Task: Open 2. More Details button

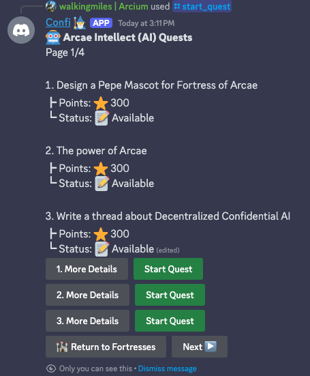Action: [x=87, y=295]
